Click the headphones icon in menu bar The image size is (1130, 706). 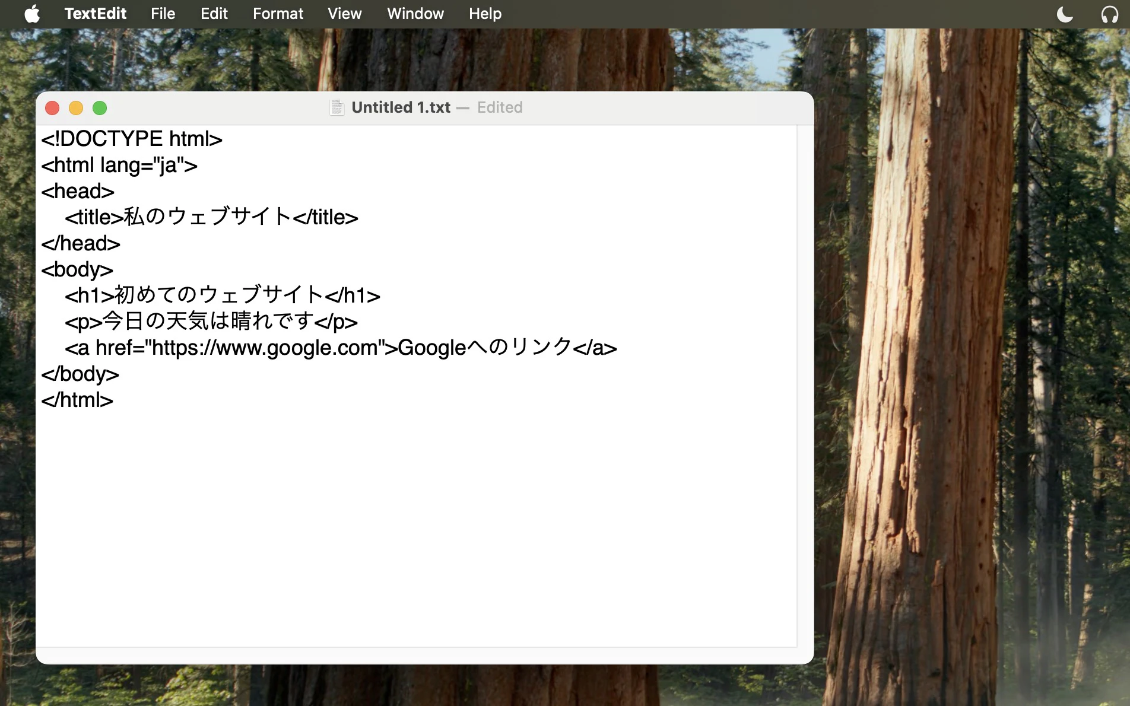(x=1109, y=14)
